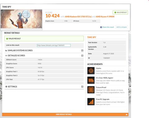Click the DETAILED SCORES heading
149x118 pixels.
point(16,56)
